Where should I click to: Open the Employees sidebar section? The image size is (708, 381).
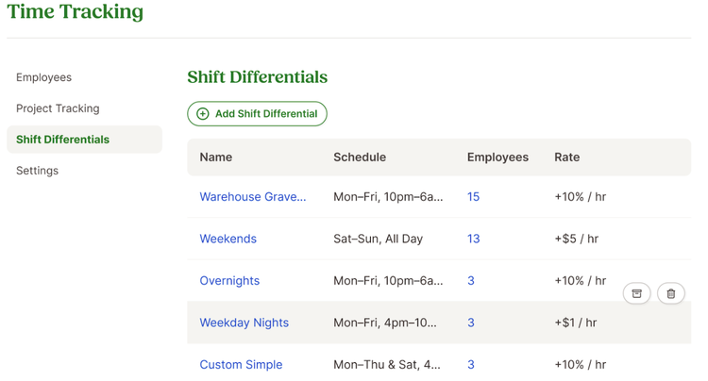(x=43, y=77)
